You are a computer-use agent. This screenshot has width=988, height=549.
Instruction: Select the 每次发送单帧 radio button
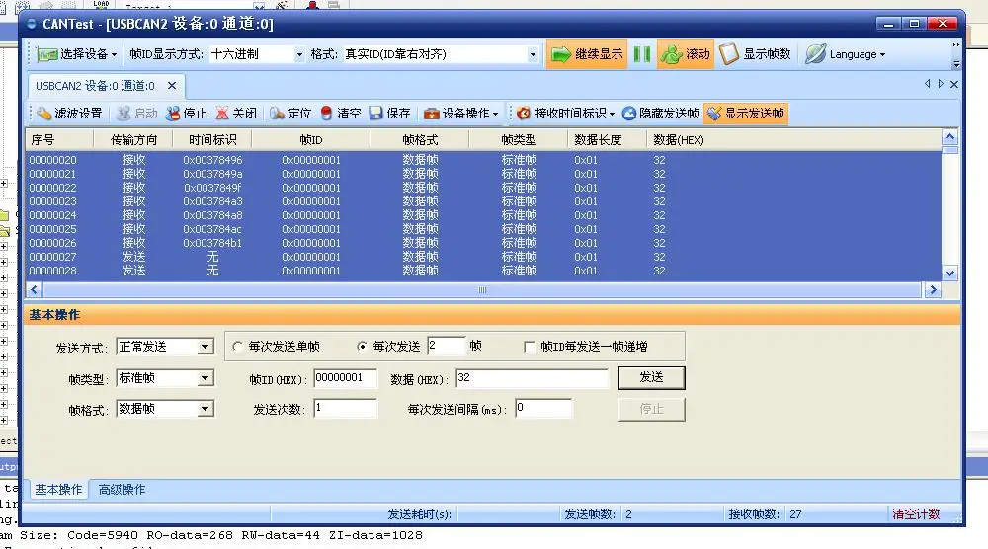[237, 347]
